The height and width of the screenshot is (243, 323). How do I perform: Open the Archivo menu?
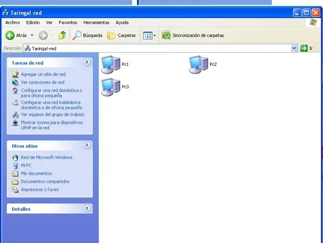coord(13,22)
